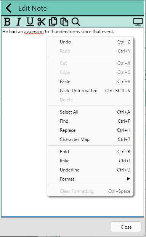Toggle the Italic toolbar icon
The image size is (146, 237).
click(x=19, y=22)
